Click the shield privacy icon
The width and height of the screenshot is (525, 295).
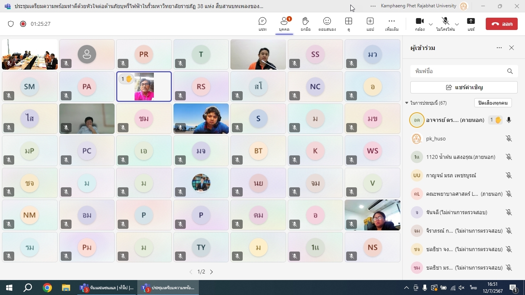click(x=11, y=24)
